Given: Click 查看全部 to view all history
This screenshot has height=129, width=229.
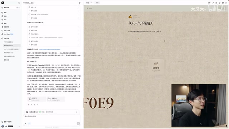Looking at the screenshot, I should click(6, 60).
